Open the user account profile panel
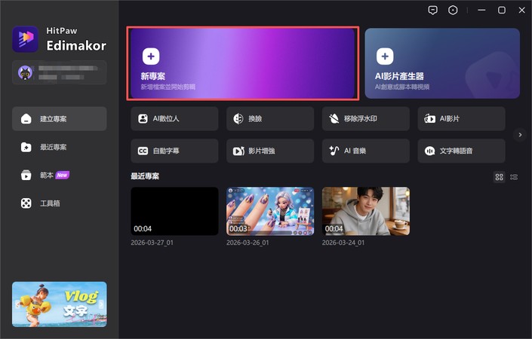This screenshot has height=339, width=532. pyautogui.click(x=60, y=72)
